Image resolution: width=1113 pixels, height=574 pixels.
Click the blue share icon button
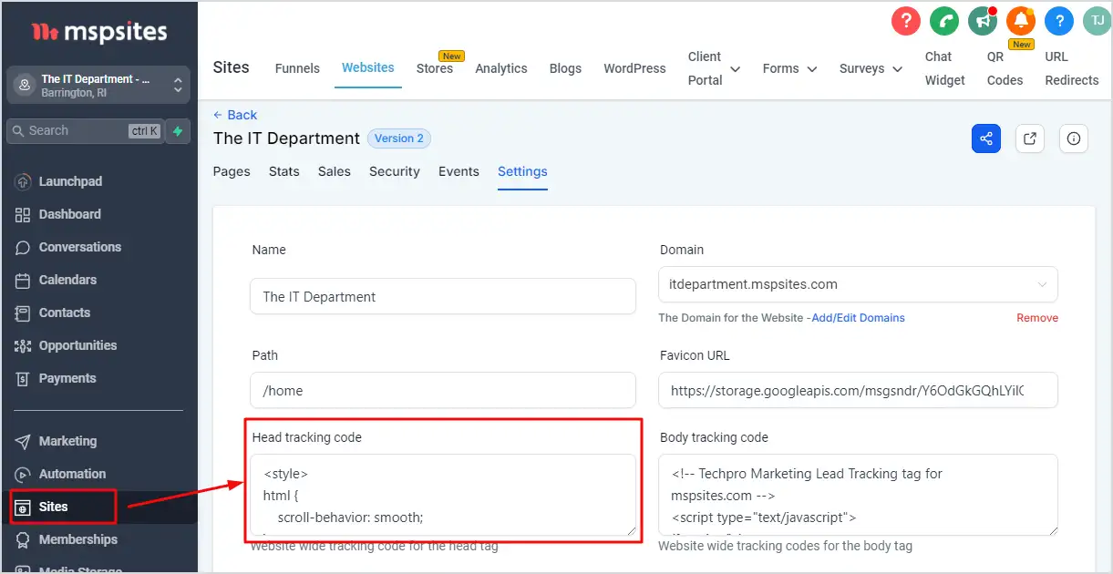(985, 138)
